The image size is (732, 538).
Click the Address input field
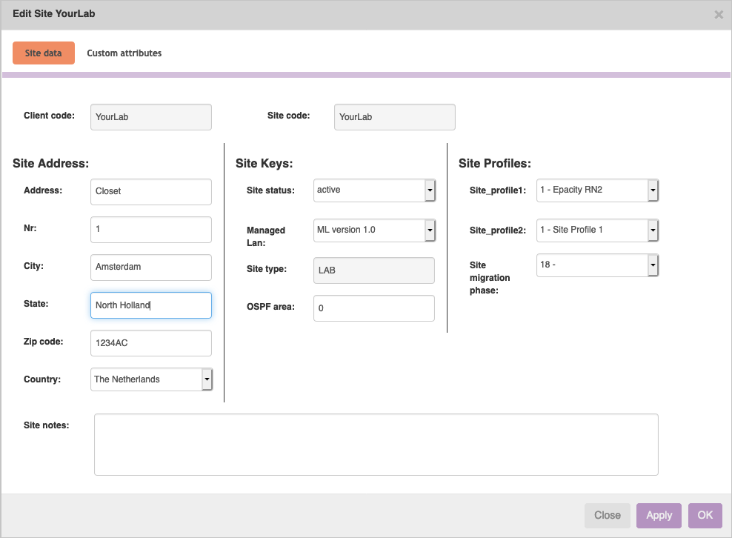151,191
